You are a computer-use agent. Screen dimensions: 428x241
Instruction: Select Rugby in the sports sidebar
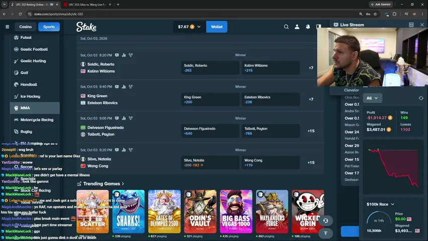[35, 132]
